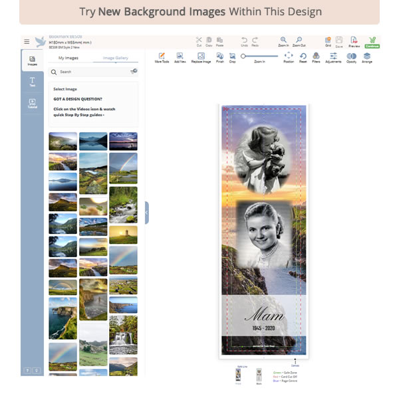Image resolution: width=399 pixels, height=400 pixels.
Task: Select the mossy stream rocks thumbnail
Action: point(123,205)
